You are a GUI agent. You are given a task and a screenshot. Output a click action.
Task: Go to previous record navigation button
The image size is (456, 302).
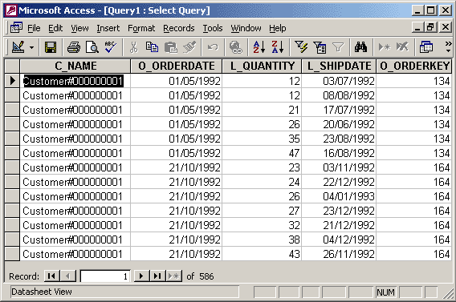point(68,276)
